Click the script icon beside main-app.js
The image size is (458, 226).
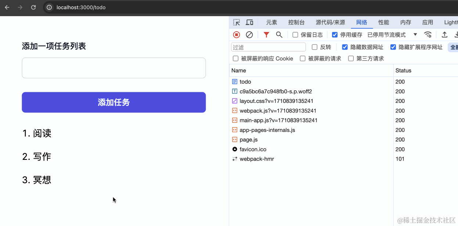[235, 120]
